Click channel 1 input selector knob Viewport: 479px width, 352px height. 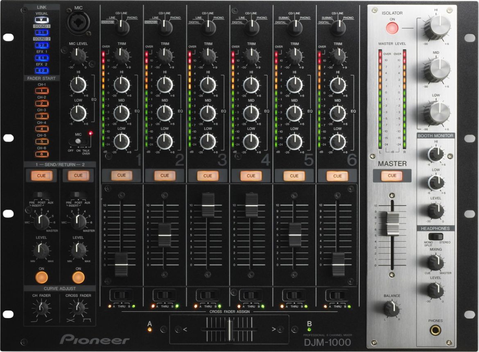[x=122, y=27]
